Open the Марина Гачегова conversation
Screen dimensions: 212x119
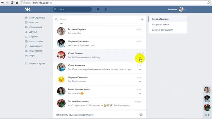[x=99, y=79]
